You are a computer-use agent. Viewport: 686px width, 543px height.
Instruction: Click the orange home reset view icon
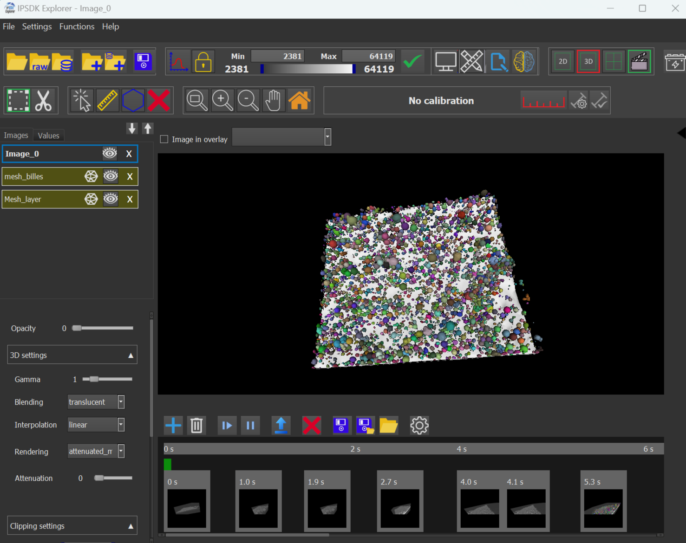tap(300, 101)
